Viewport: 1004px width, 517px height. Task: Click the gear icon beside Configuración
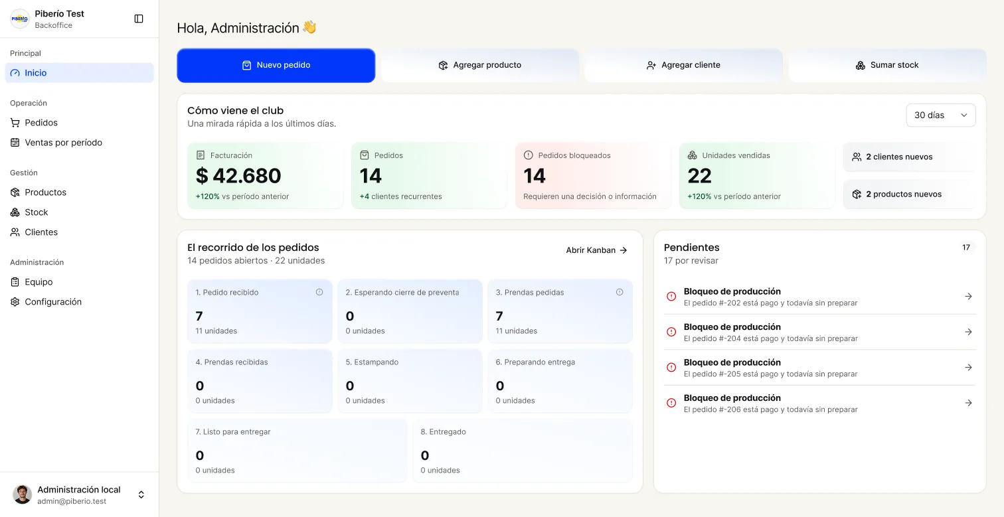(x=15, y=302)
